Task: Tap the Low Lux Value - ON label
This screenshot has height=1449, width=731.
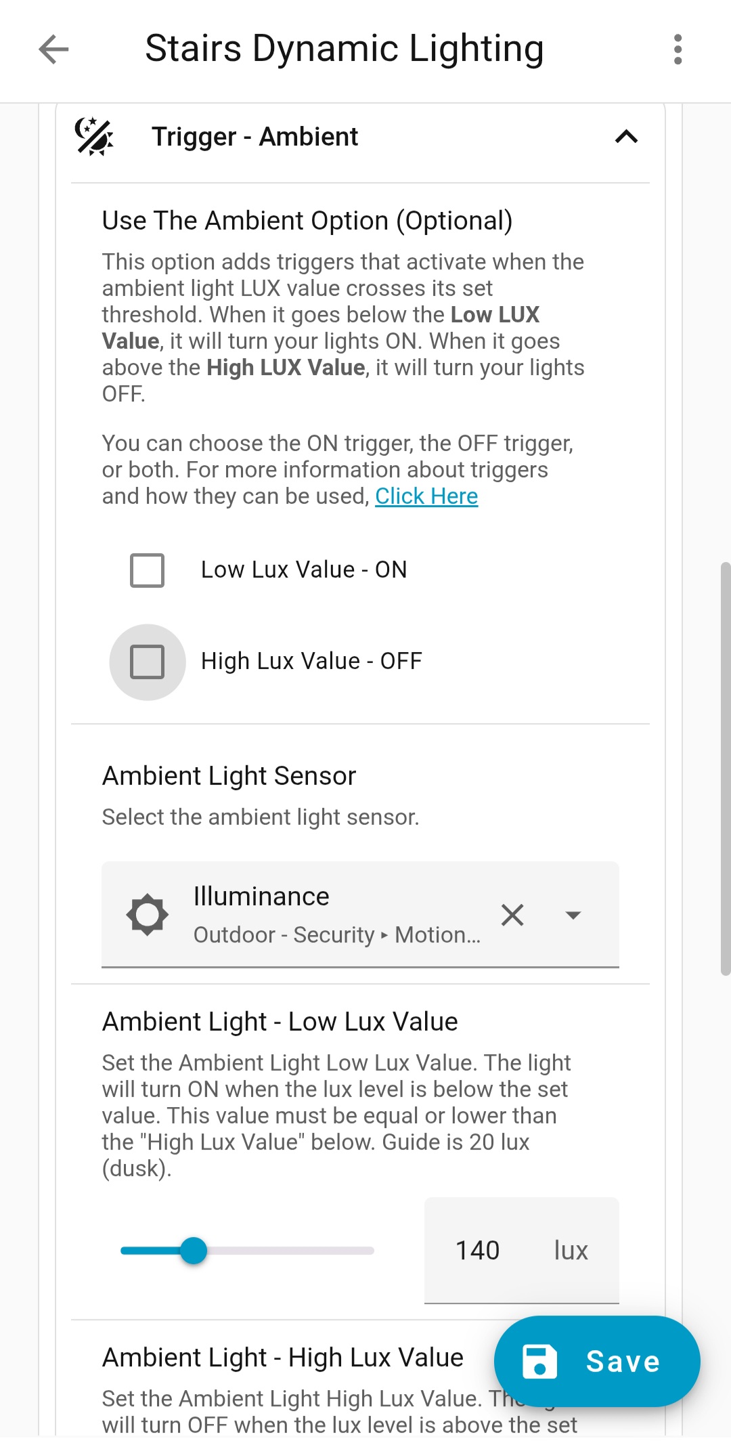Action: [304, 570]
